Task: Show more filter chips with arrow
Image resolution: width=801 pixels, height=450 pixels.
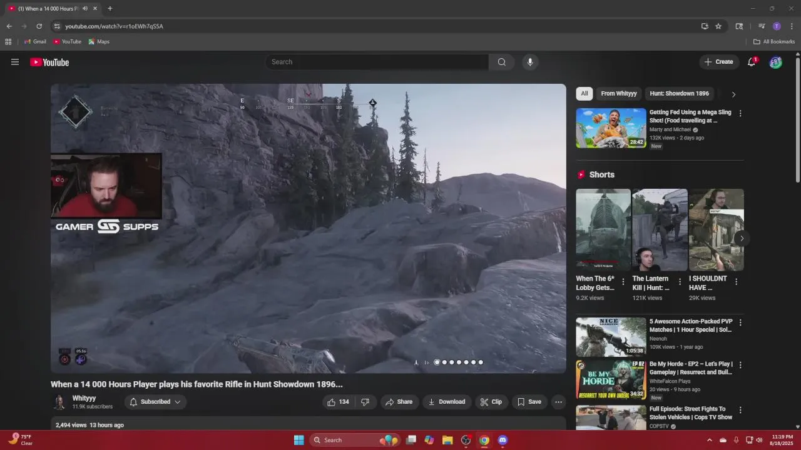Action: click(733, 94)
